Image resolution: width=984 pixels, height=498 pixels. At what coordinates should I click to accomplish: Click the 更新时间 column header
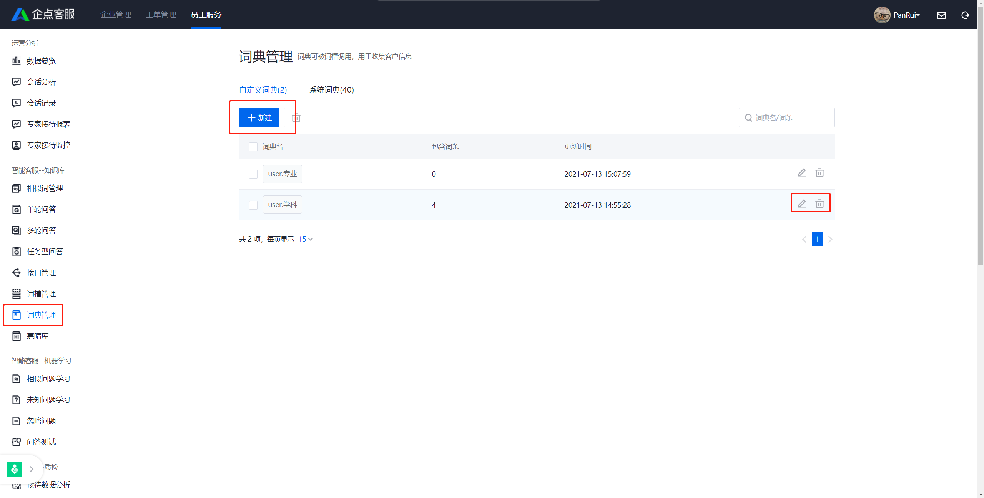click(x=578, y=146)
